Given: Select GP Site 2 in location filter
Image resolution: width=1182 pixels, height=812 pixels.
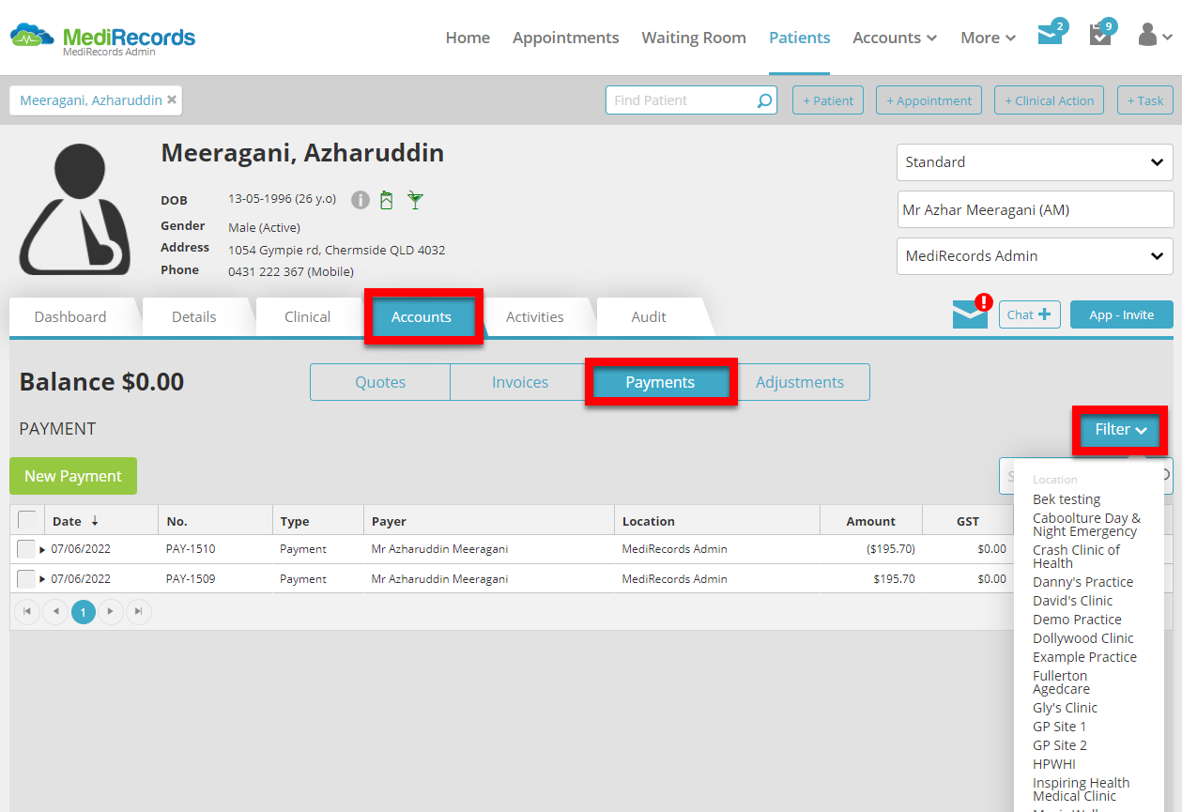Looking at the screenshot, I should (1060, 745).
